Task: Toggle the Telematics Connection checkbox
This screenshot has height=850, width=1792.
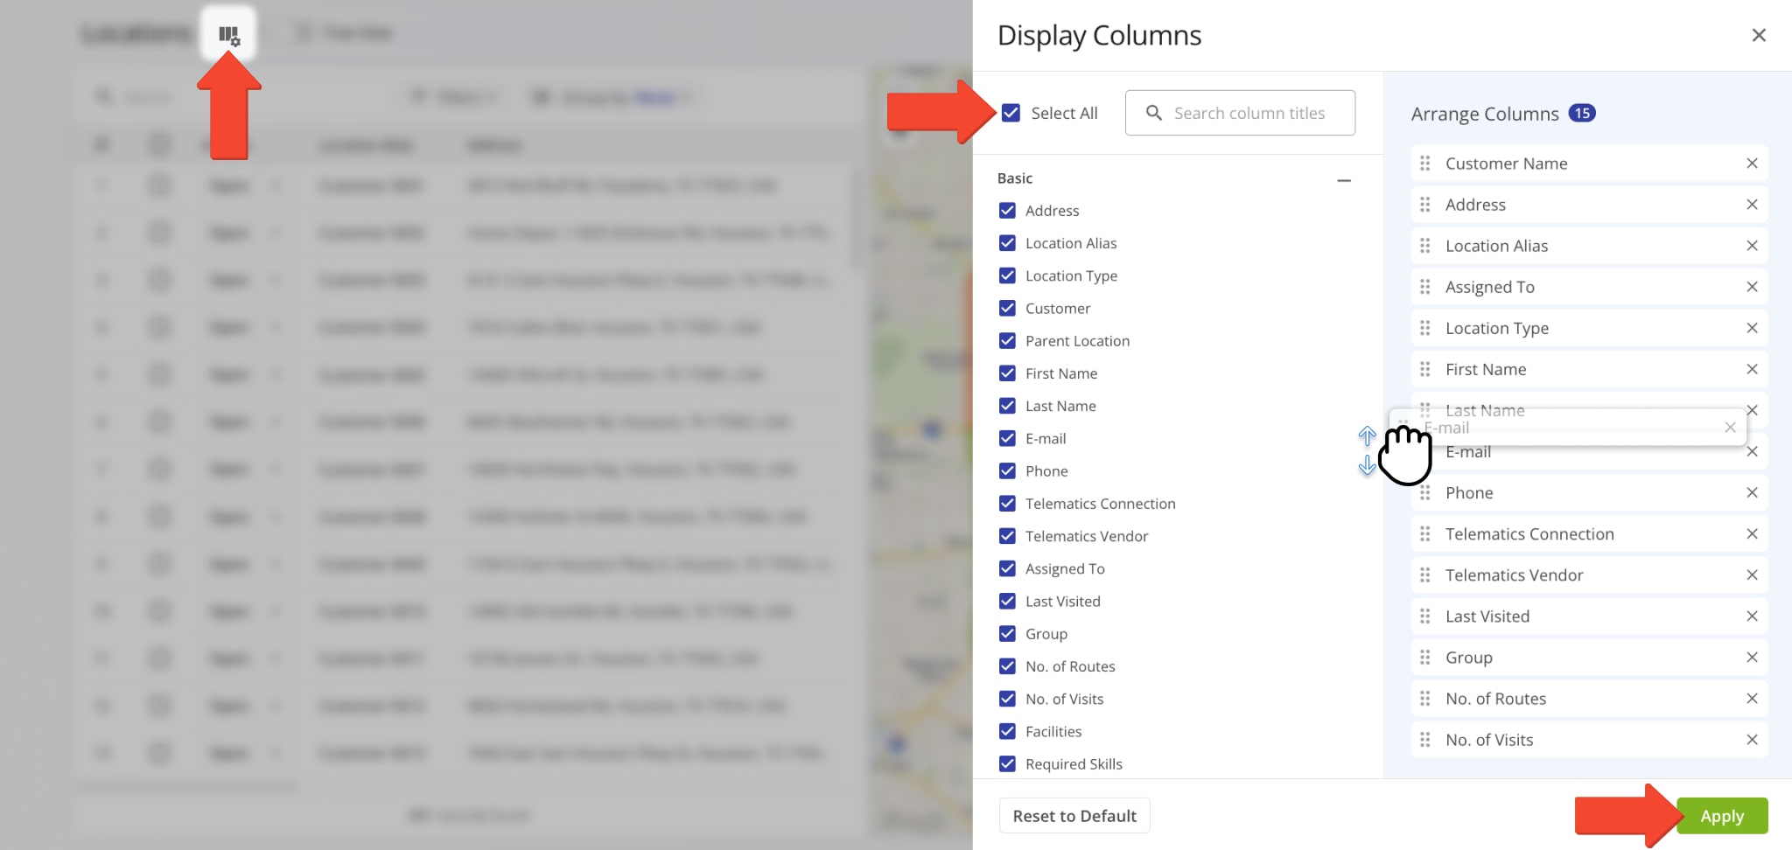Action: (1007, 504)
